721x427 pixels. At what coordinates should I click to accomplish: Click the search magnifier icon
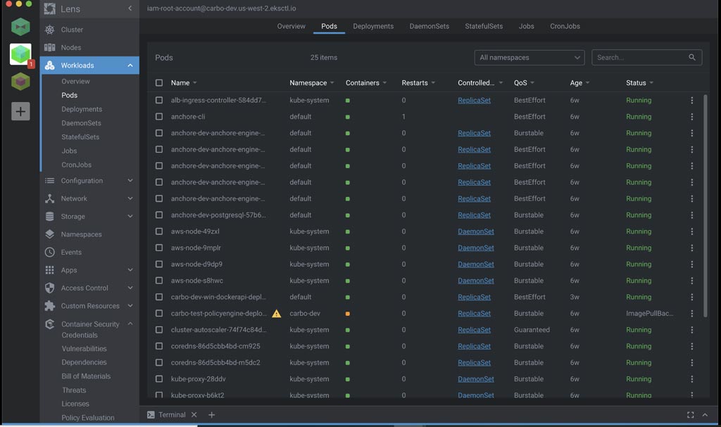(x=692, y=58)
